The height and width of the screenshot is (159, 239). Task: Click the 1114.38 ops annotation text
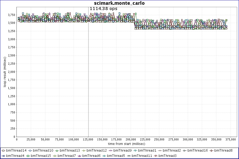(103, 9)
